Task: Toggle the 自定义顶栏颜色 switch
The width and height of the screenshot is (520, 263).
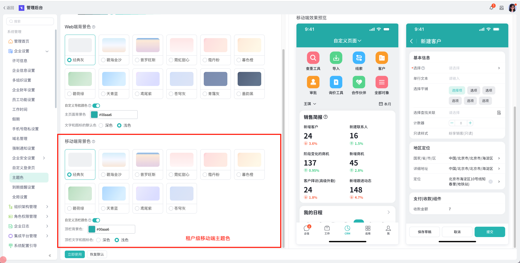Action: [x=96, y=220]
